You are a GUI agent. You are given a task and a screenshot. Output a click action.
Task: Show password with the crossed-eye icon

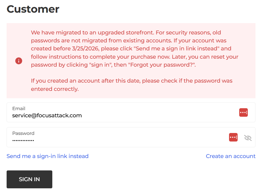248,138
